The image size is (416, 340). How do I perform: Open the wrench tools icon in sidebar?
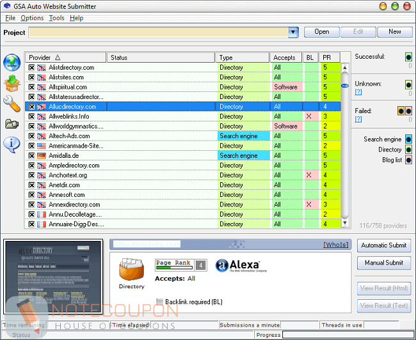pyautogui.click(x=12, y=104)
